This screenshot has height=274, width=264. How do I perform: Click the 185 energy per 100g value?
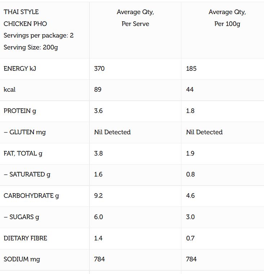pyautogui.click(x=191, y=69)
